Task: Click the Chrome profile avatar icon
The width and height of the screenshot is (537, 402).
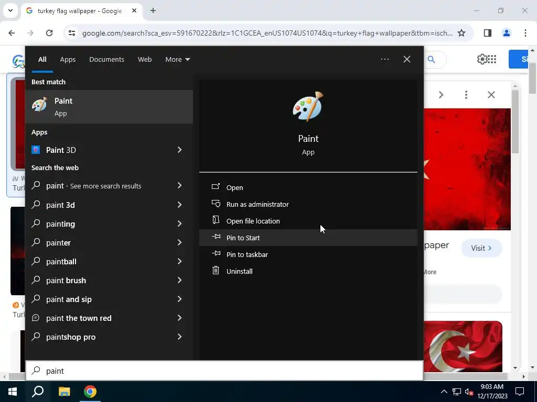Action: pos(507,33)
